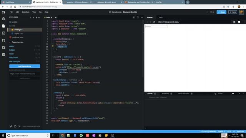
Task: Click the likes heart counter in header
Action: coord(212,12)
